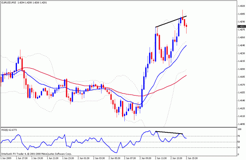
Task: Click the 2 Jun 05:30 time label
Action: pyautogui.click(x=115, y=158)
